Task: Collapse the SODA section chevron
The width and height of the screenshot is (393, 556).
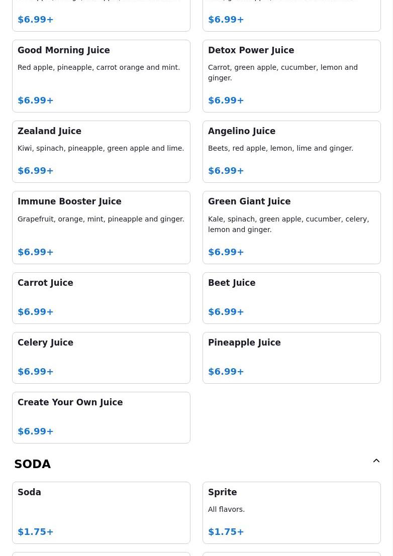Action: pyautogui.click(x=376, y=461)
